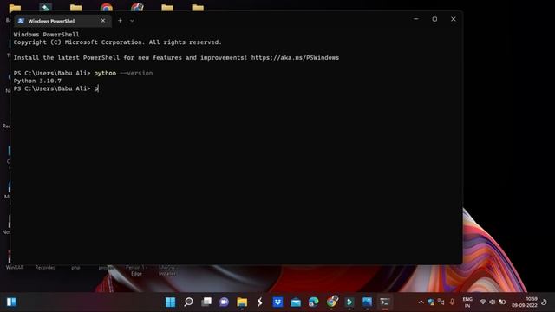
Task: Open the Mail app from taskbar
Action: pyautogui.click(x=296, y=302)
